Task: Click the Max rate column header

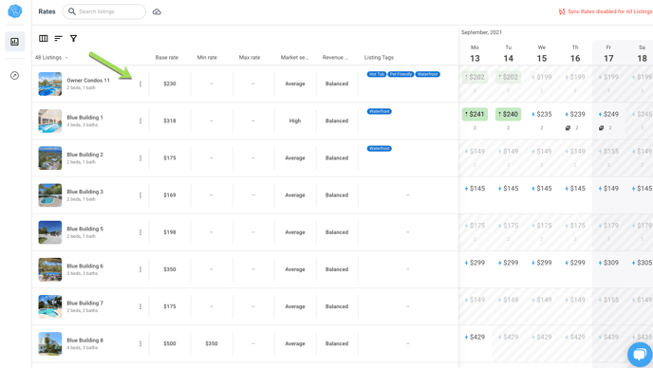Action: (250, 58)
